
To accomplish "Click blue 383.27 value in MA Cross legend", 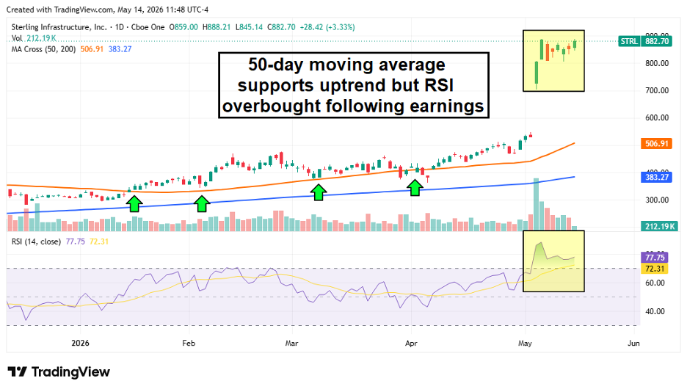I will tap(120, 49).
